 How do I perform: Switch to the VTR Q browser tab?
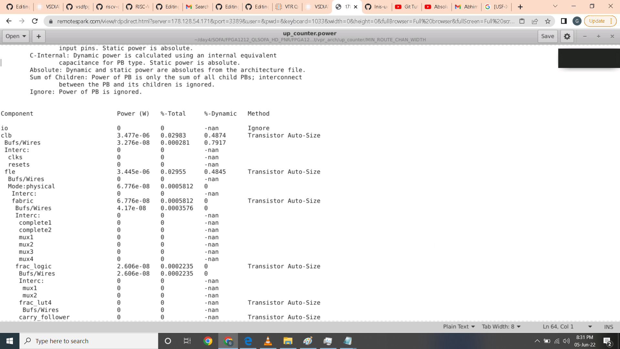pyautogui.click(x=288, y=7)
